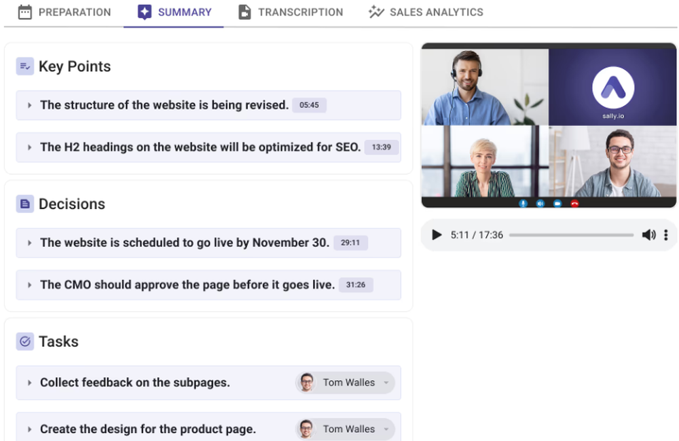Viewport: 679px width, 441px height.
Task: Toggle the speaker in the video call bar
Action: point(540,203)
